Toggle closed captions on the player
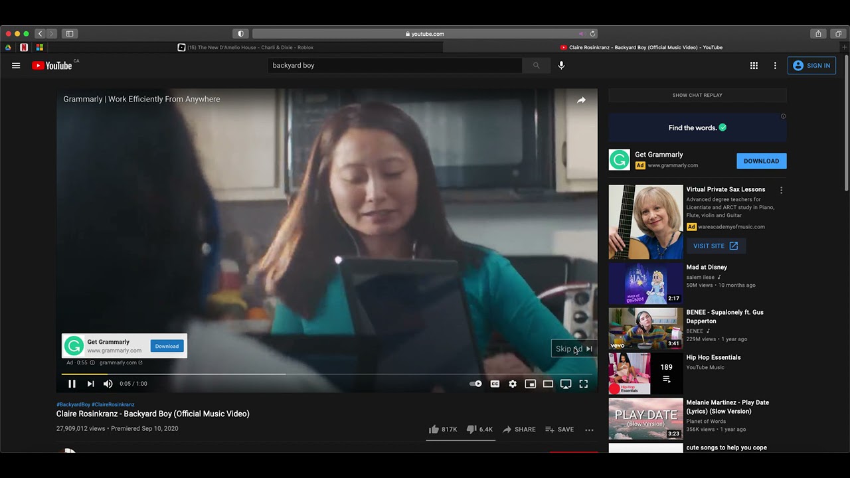The width and height of the screenshot is (850, 478). coord(495,384)
